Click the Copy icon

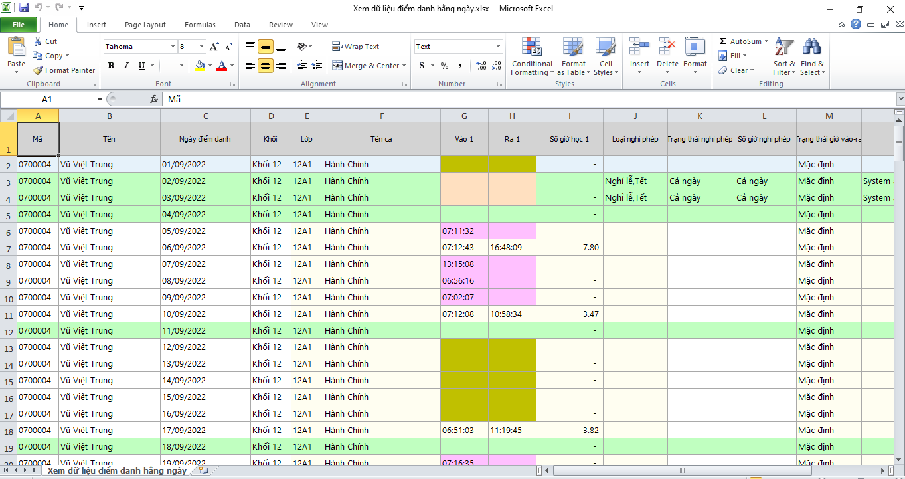pyautogui.click(x=38, y=56)
